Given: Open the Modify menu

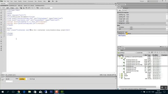Looking at the screenshot, I should coord(20,1).
